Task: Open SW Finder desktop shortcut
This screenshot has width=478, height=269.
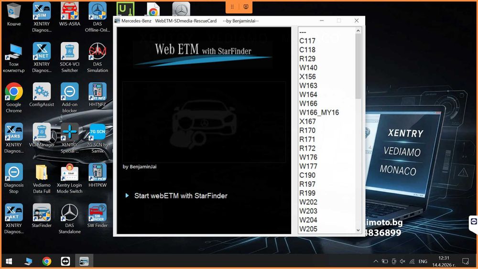Action: tap(98, 216)
